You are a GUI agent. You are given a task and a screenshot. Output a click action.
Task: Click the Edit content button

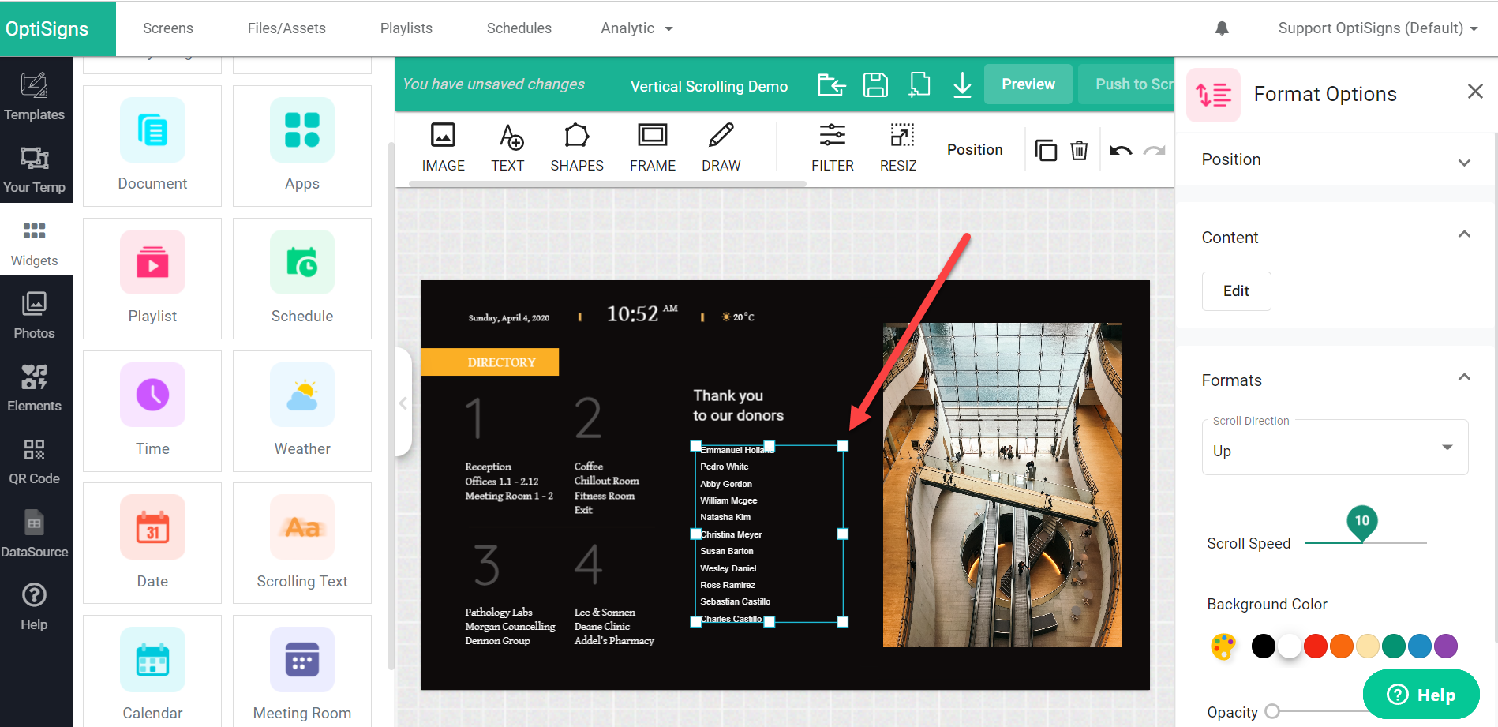pyautogui.click(x=1236, y=291)
